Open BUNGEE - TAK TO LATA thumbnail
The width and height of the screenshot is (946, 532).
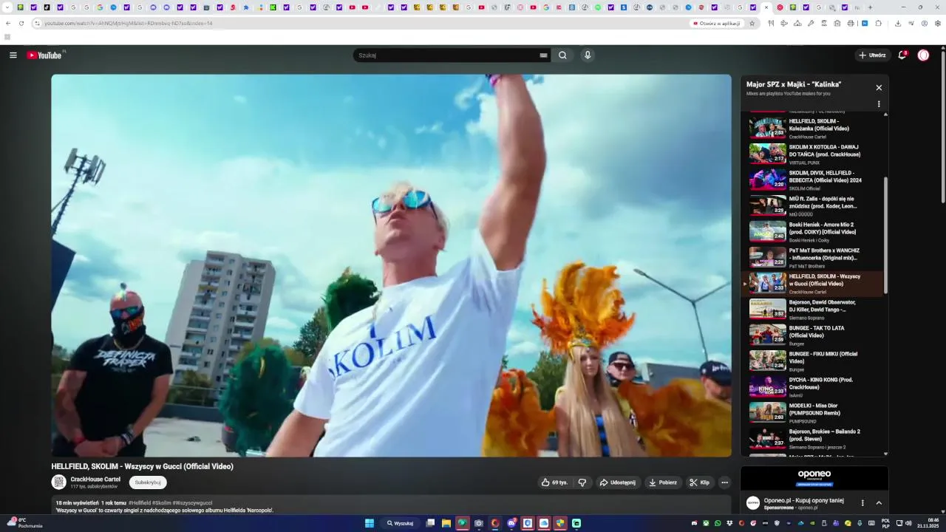point(768,335)
